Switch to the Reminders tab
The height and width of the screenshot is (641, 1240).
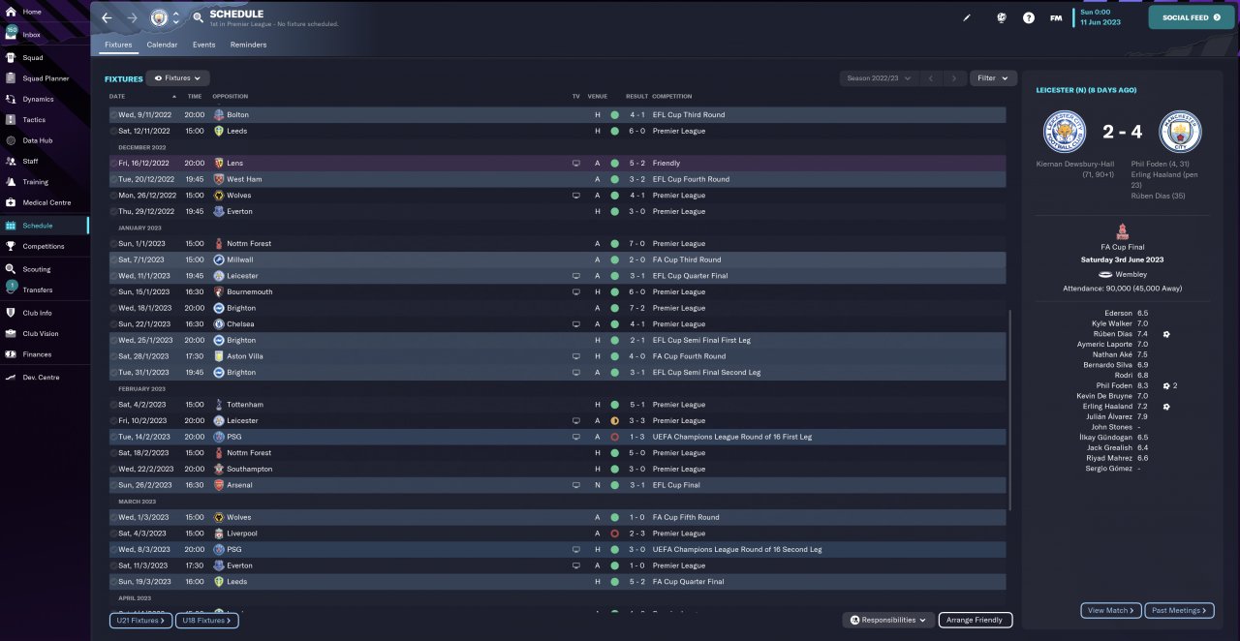pyautogui.click(x=248, y=45)
